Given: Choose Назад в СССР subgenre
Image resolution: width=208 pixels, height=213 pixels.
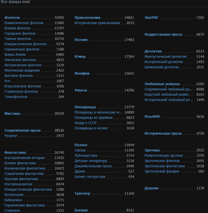Looking at the screenshot, I should [86, 123].
